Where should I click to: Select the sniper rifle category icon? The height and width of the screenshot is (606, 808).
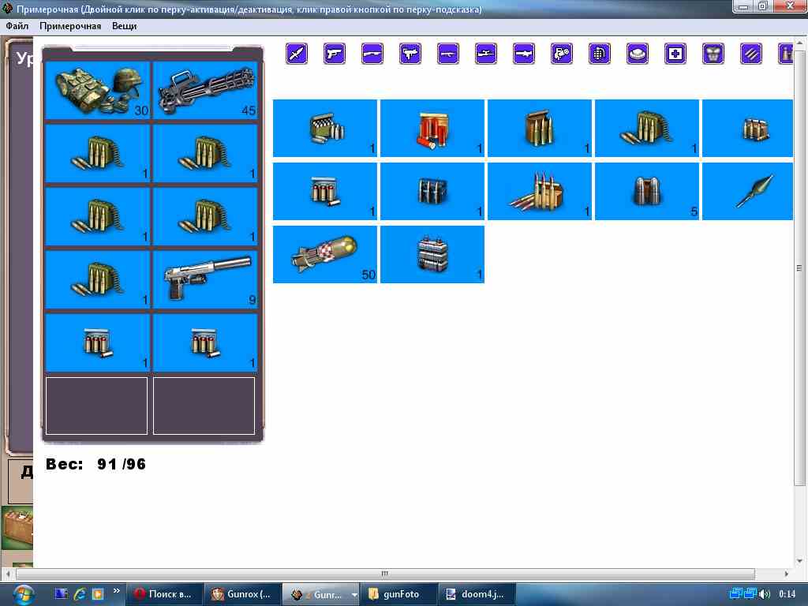pyautogui.click(x=486, y=54)
